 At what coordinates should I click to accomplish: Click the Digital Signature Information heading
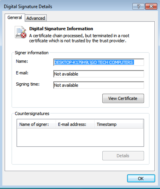click(x=61, y=29)
